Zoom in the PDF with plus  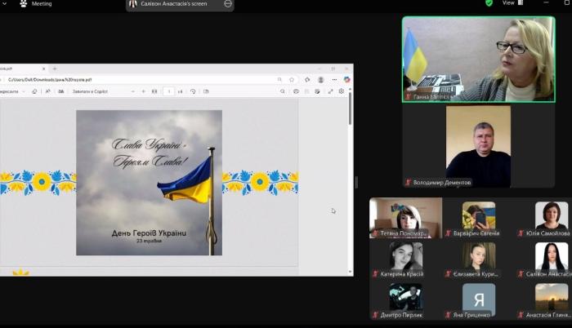point(143,91)
